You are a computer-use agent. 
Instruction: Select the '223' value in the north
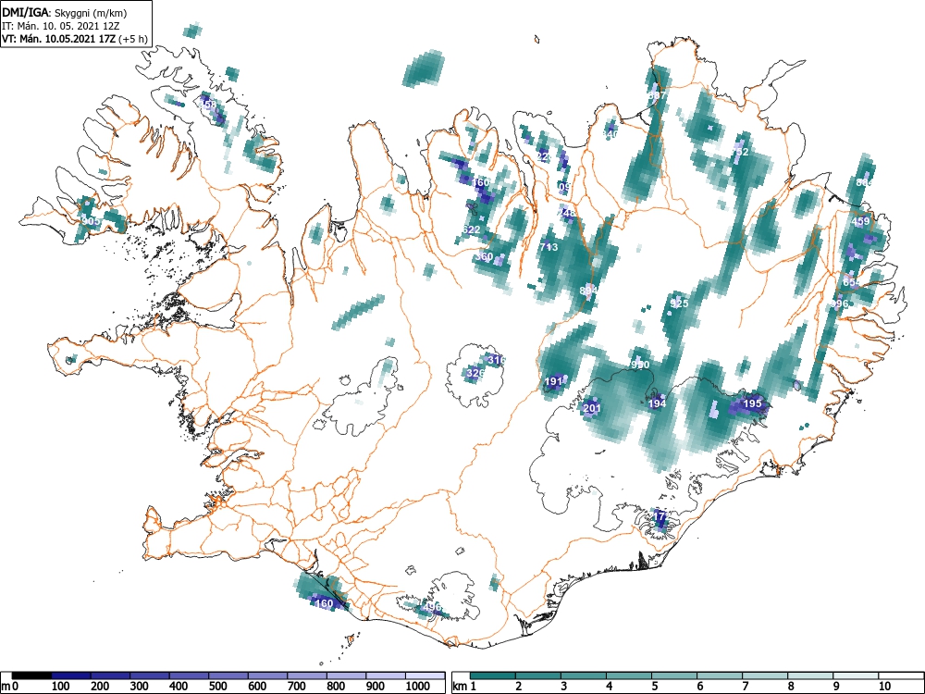(x=545, y=156)
